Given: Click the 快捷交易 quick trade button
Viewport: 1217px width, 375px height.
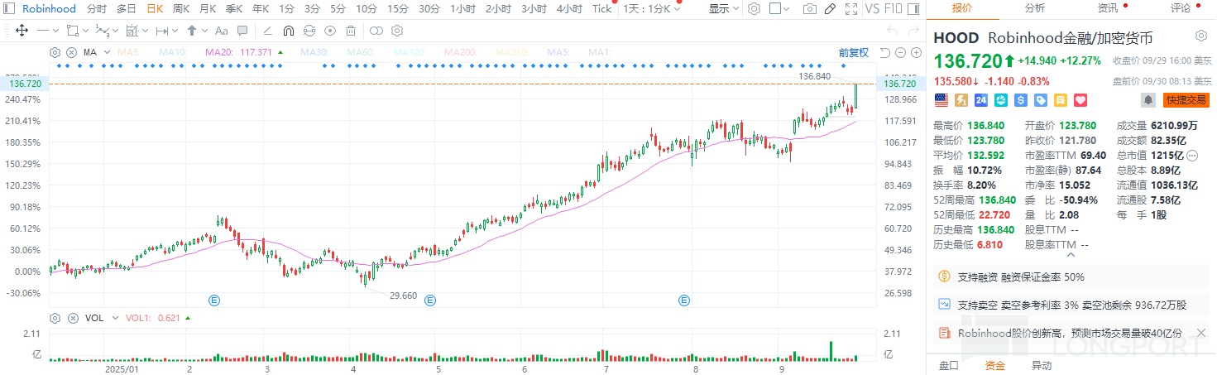Looking at the screenshot, I should click(1186, 99).
